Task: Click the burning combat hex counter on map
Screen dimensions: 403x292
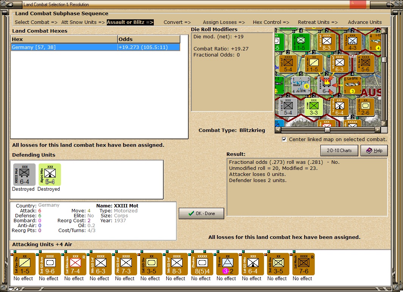Action: (326, 85)
